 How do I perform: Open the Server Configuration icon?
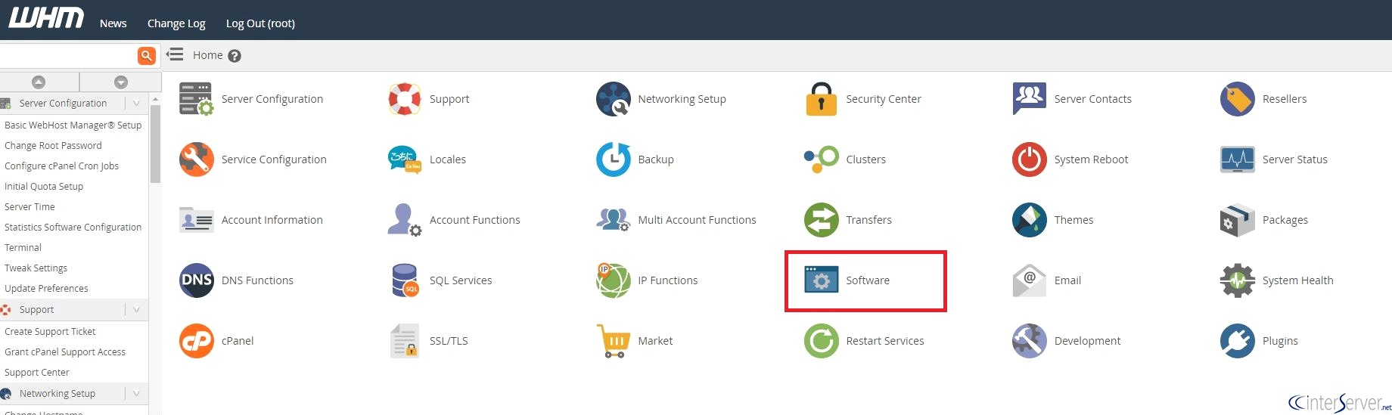tap(197, 99)
